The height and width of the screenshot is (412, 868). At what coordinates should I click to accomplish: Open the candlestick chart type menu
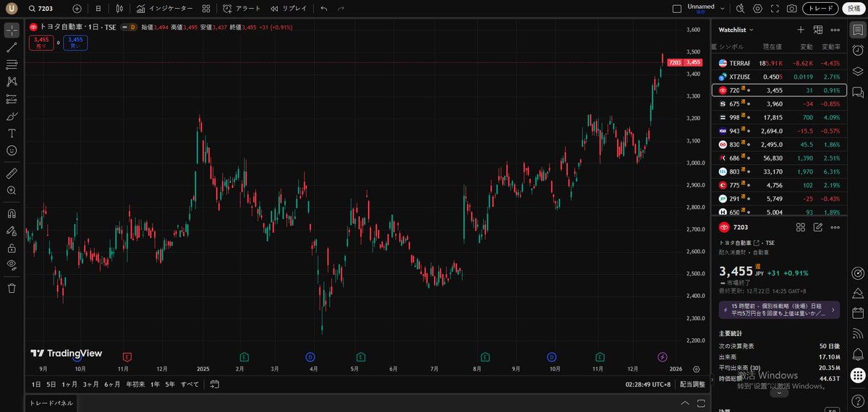pos(120,9)
